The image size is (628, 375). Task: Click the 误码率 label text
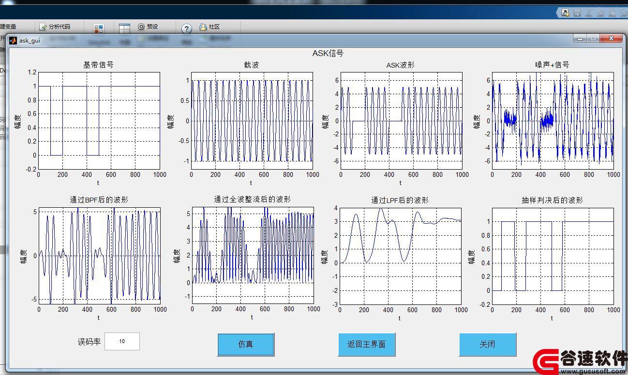(x=90, y=342)
